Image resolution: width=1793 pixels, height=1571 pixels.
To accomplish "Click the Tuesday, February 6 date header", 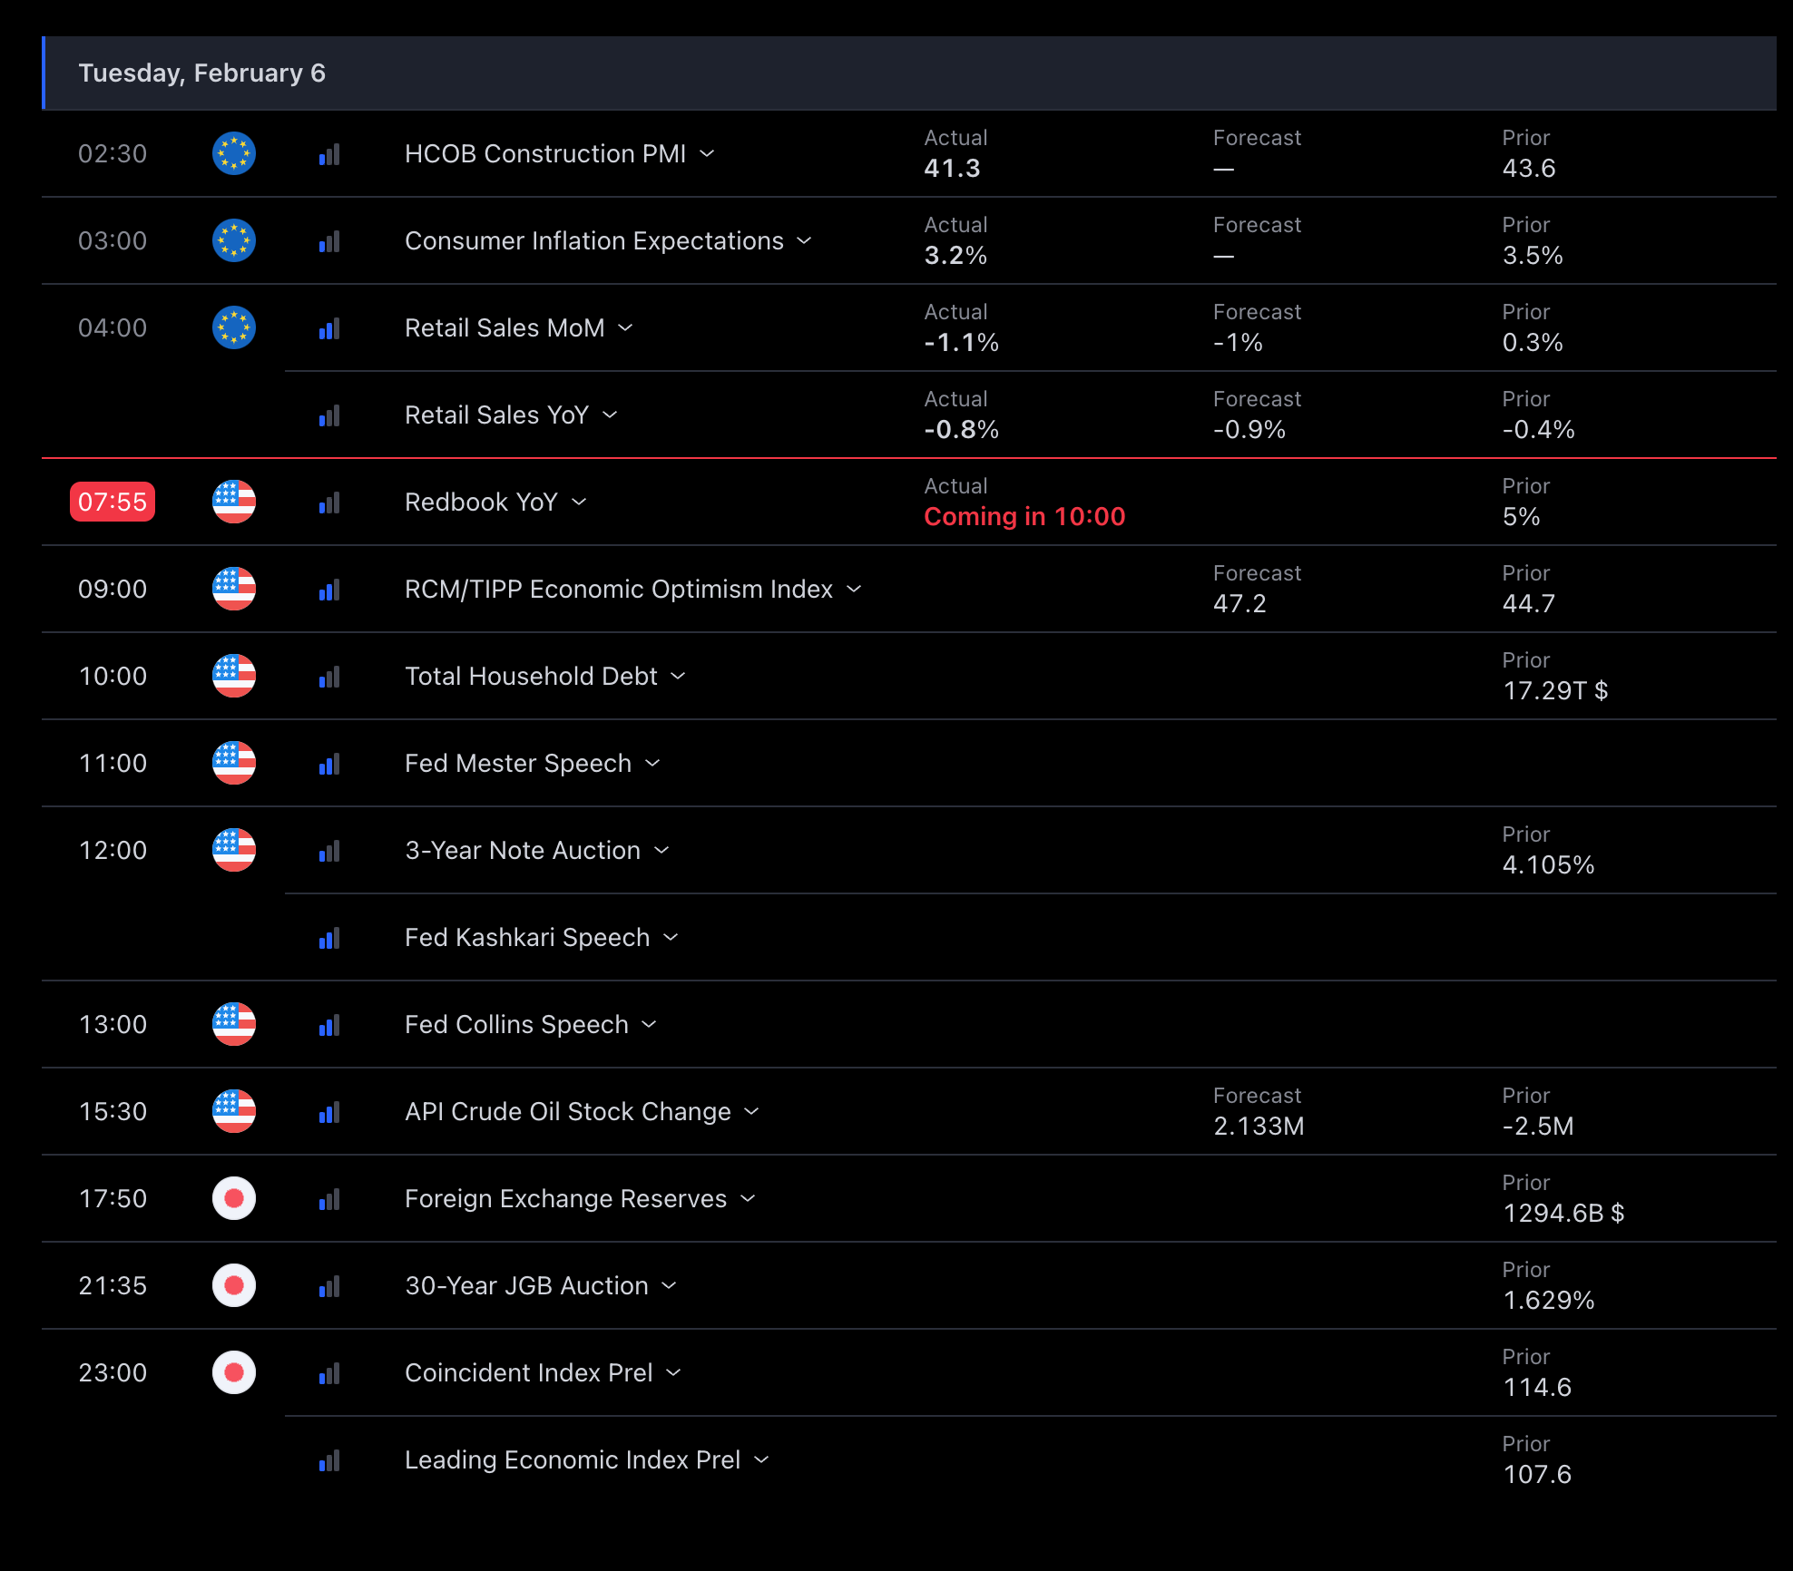I will pyautogui.click(x=201, y=73).
